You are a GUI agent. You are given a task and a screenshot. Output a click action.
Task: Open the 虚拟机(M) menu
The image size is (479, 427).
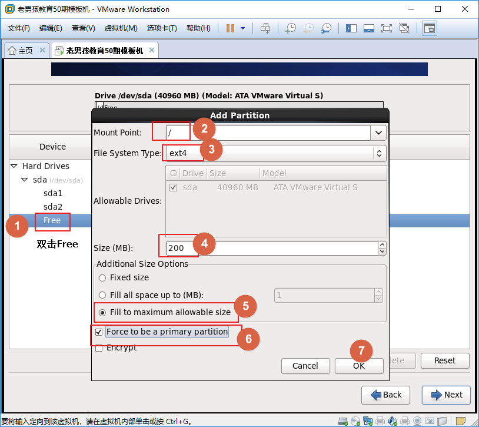(x=121, y=28)
